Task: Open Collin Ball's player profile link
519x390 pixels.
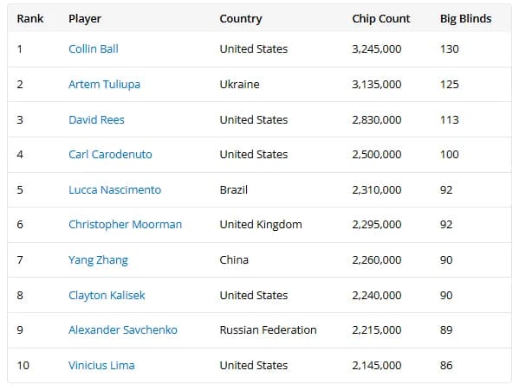Action: coord(94,49)
